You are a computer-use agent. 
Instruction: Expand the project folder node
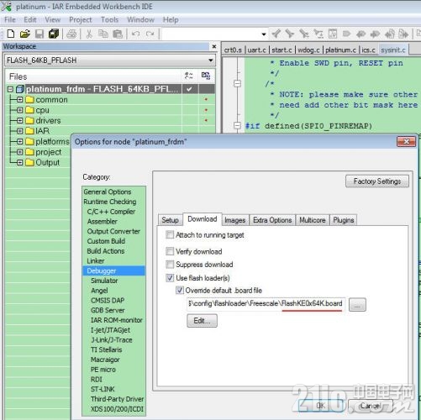[20, 152]
